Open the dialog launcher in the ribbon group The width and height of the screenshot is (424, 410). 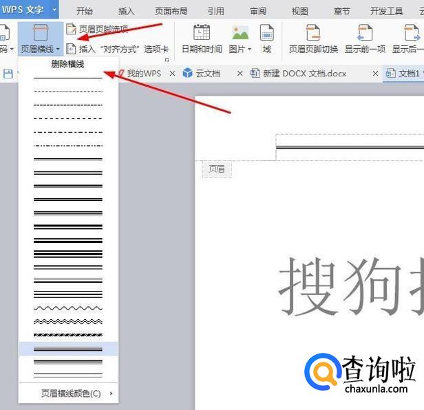coord(167,60)
